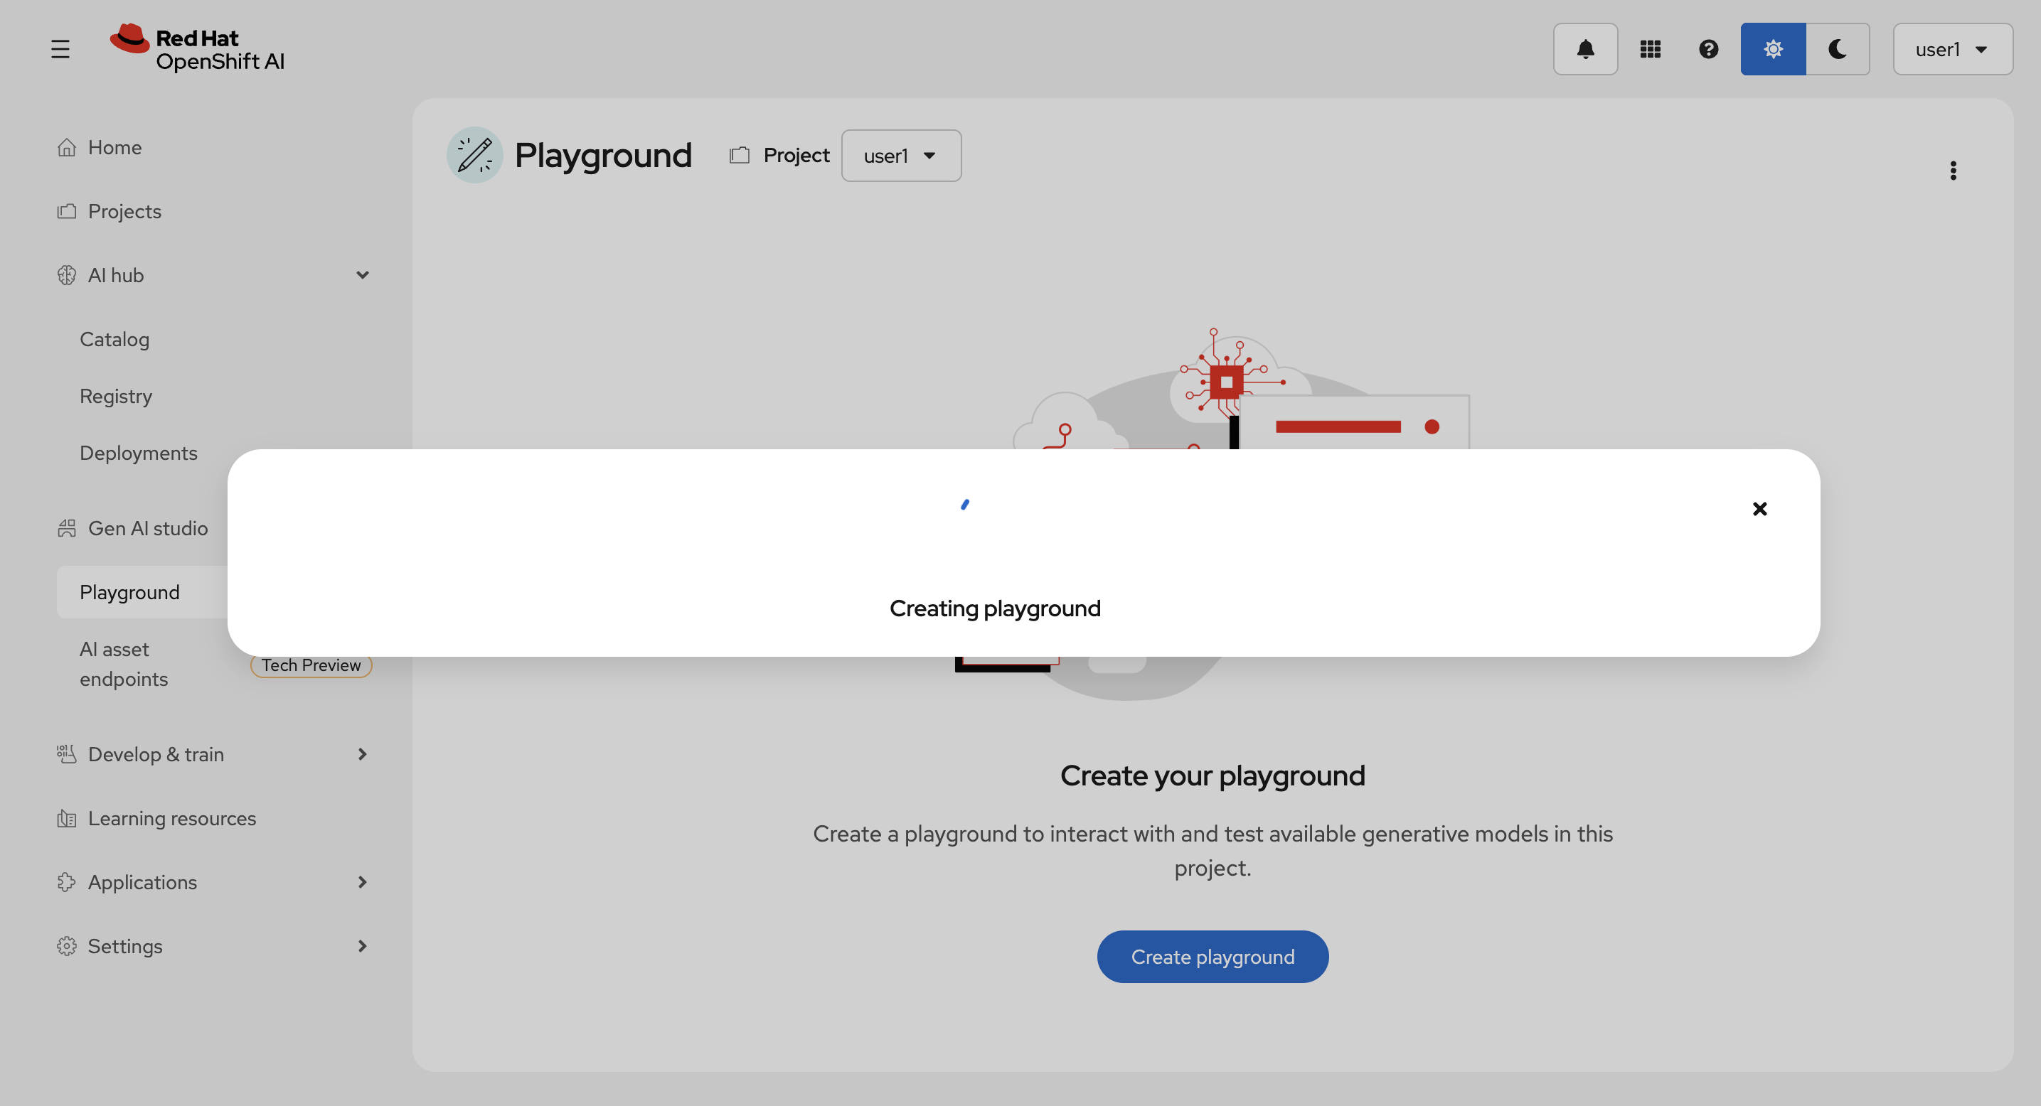Open the notifications bell
2041x1106 pixels.
coord(1584,49)
